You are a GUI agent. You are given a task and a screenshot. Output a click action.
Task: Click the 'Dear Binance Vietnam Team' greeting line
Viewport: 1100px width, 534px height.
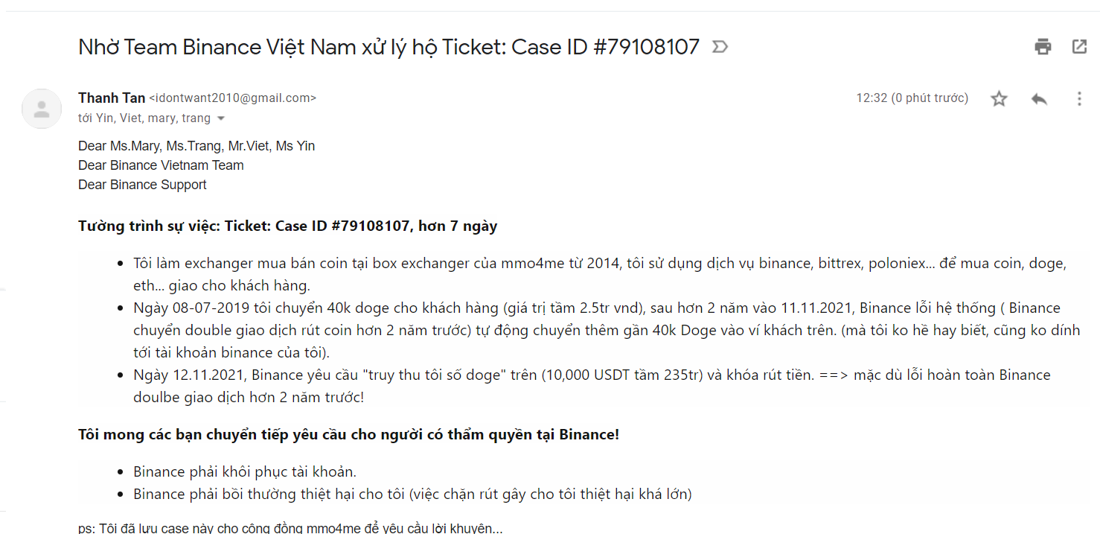click(x=161, y=165)
